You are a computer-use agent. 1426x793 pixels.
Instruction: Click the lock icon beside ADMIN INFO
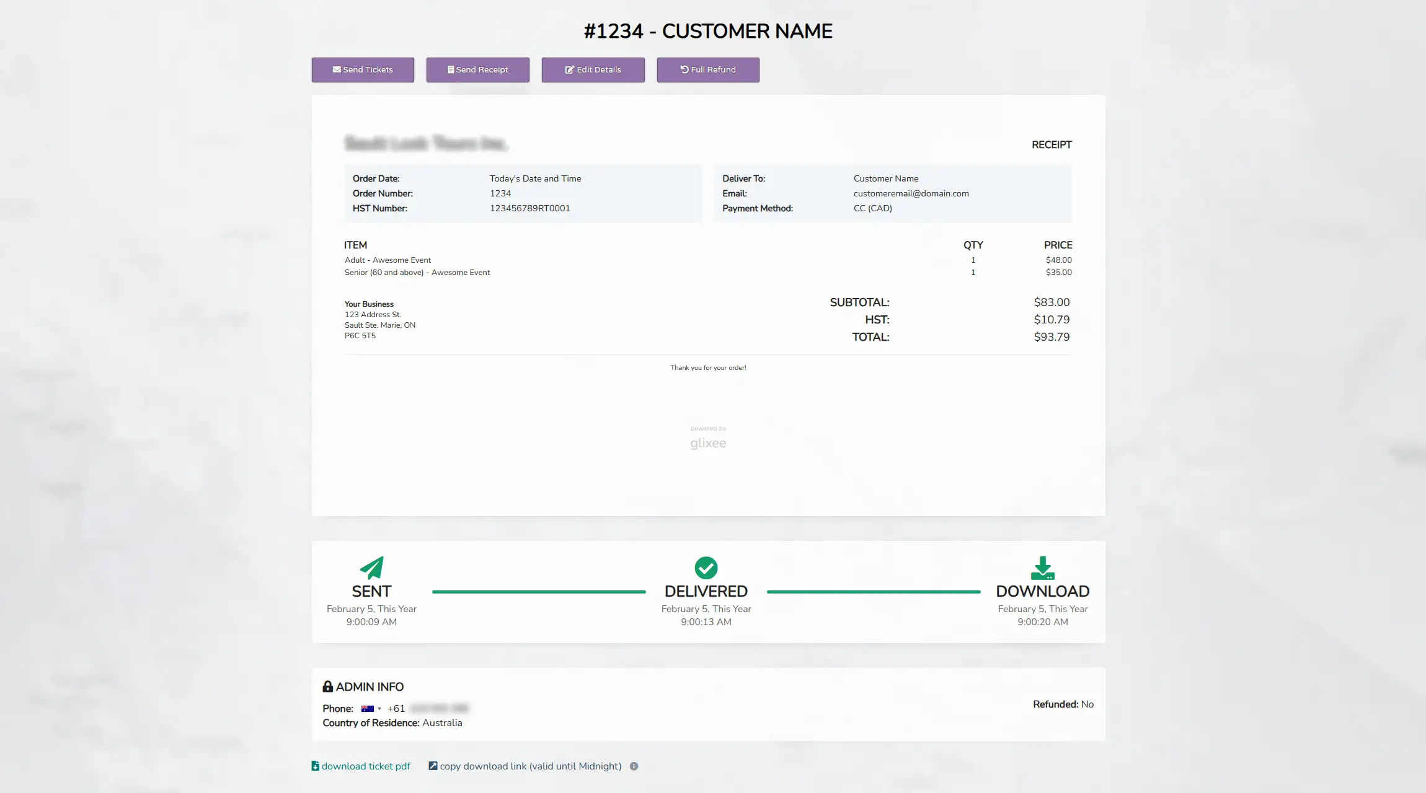coord(327,686)
